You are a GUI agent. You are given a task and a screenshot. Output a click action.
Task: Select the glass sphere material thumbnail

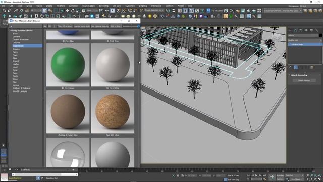(68, 153)
